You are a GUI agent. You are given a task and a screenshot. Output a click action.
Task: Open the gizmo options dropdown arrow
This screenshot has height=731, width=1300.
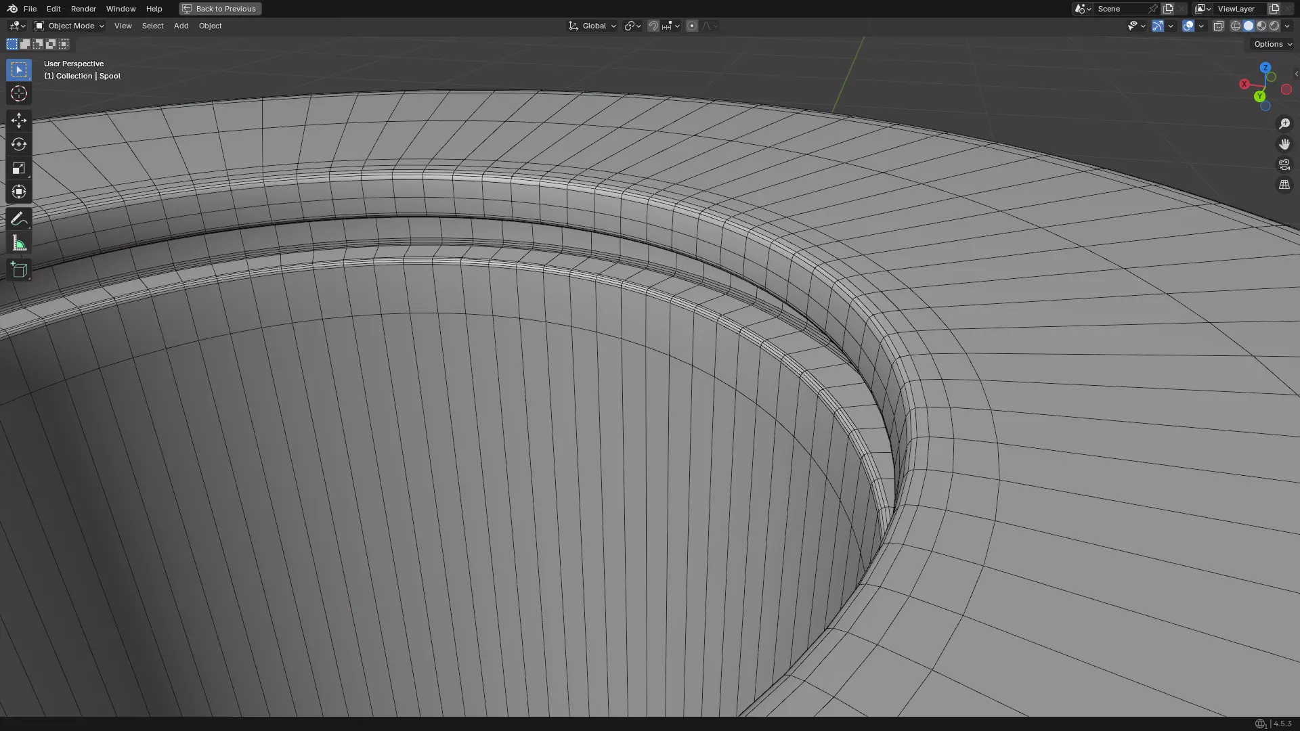[1171, 26]
